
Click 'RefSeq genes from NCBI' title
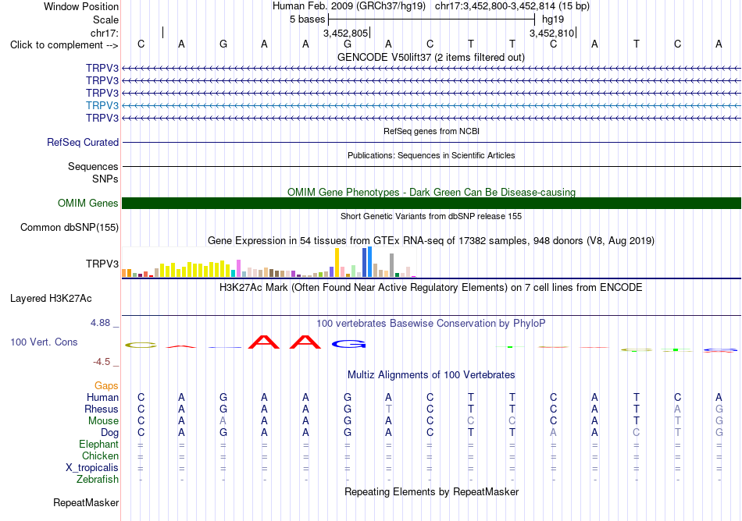pyautogui.click(x=431, y=131)
